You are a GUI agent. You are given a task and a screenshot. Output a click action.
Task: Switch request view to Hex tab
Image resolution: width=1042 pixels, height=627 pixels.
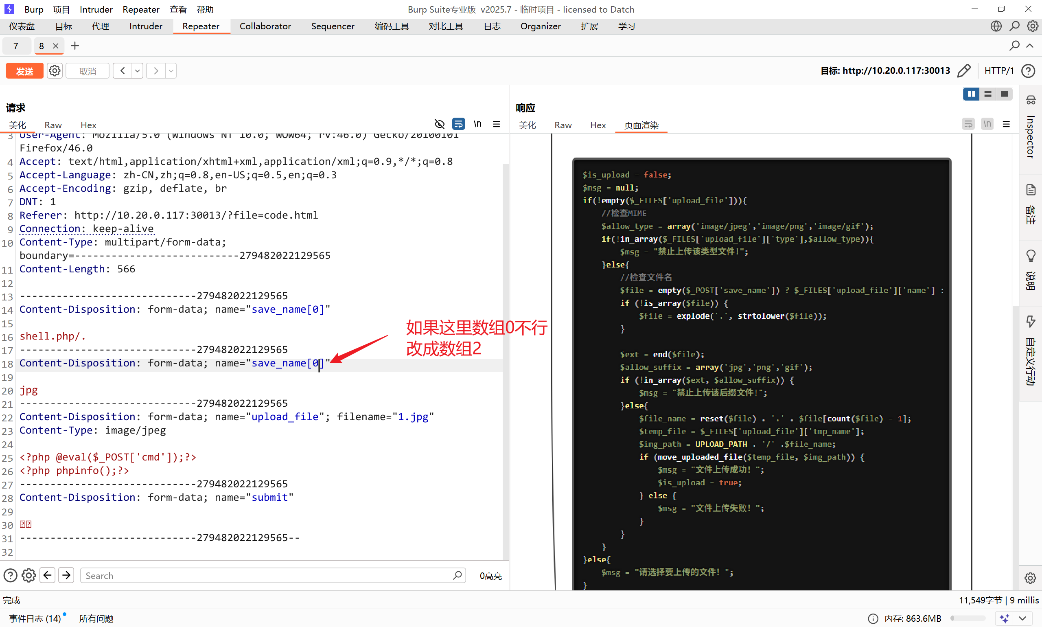[x=88, y=125]
